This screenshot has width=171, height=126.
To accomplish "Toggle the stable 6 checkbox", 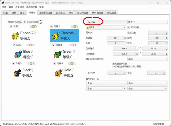I will (54, 63).
